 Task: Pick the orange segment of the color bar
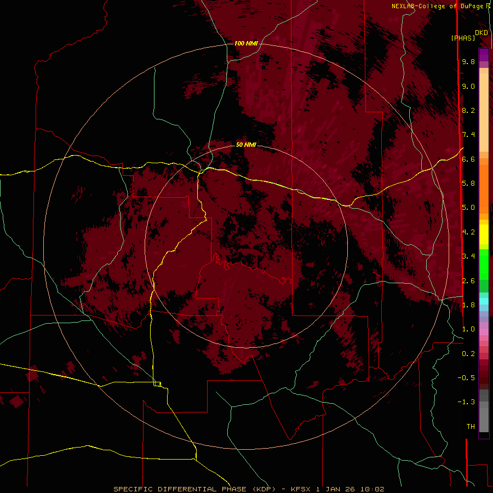[484, 188]
